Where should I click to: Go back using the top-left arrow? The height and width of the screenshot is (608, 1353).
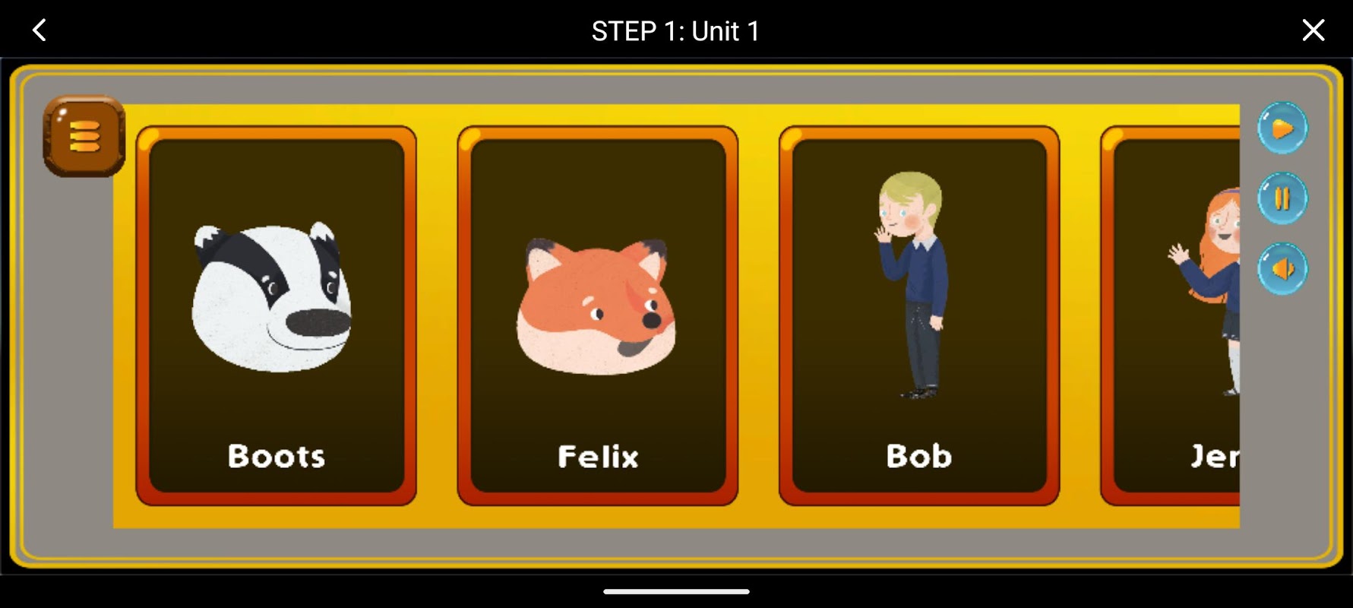click(x=40, y=30)
